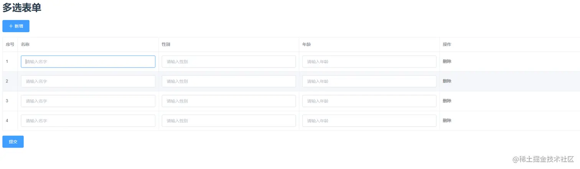580x169 pixels.
Task: Delete row 1 via 删除 link
Action: (447, 61)
